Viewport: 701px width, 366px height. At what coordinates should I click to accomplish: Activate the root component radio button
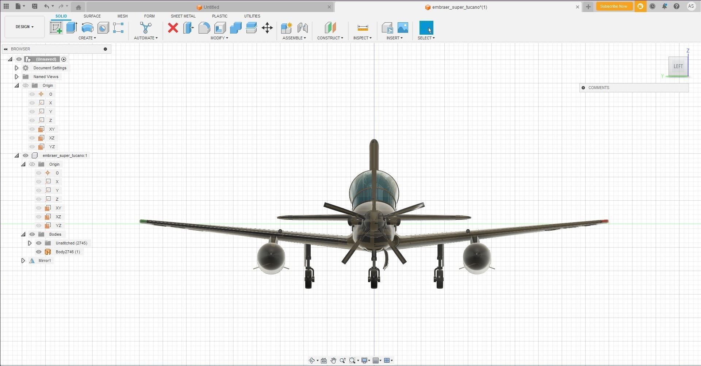pyautogui.click(x=64, y=59)
